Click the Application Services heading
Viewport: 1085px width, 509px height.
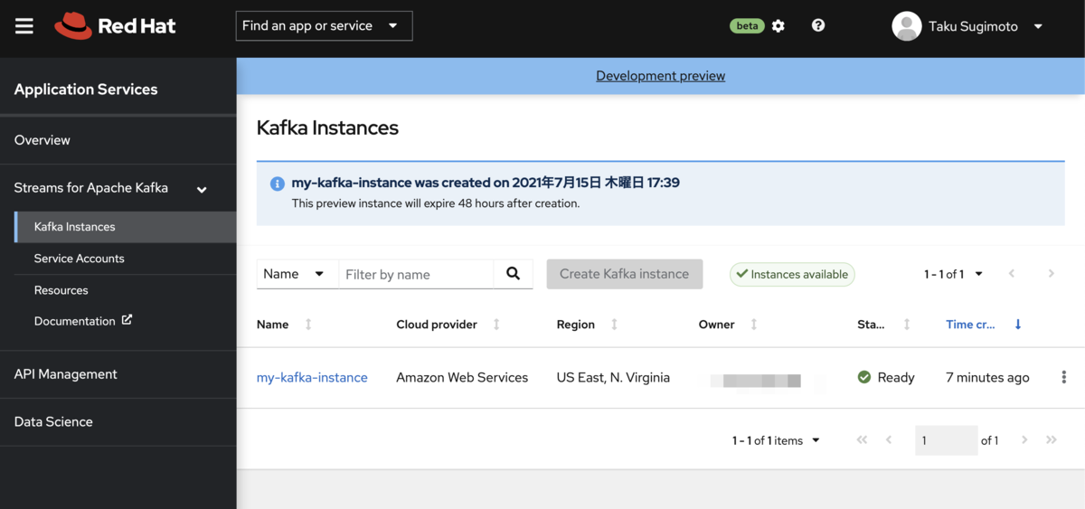[x=86, y=90]
